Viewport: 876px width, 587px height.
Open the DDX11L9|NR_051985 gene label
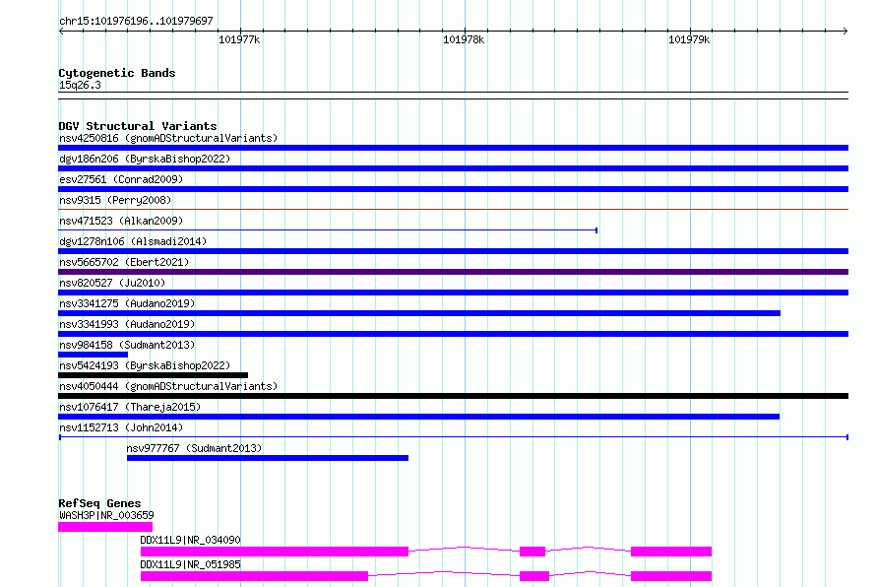(x=191, y=564)
